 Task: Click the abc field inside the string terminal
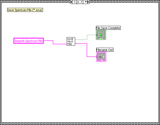(x=101, y=56)
